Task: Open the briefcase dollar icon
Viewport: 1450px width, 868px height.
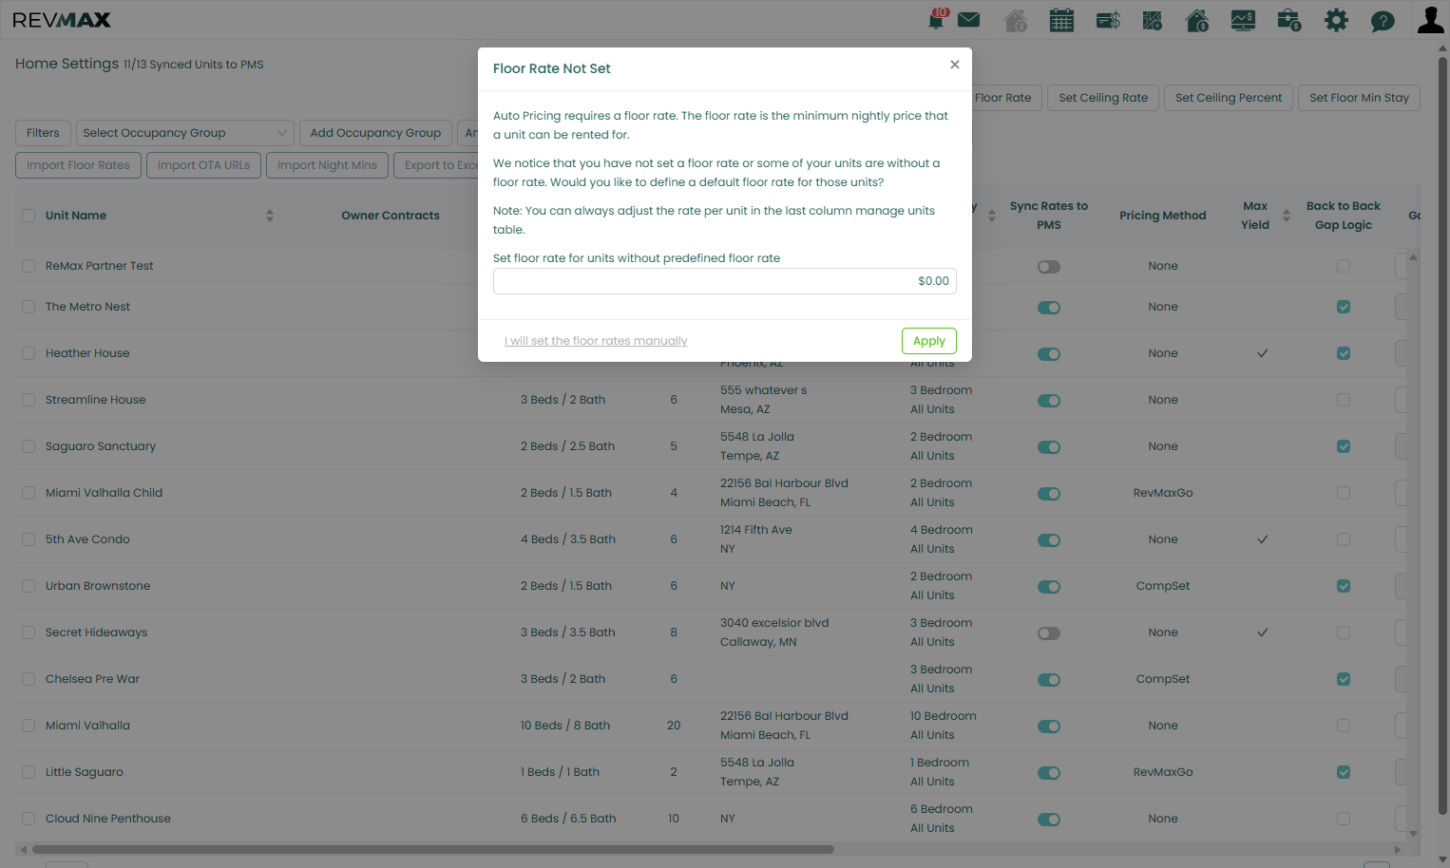Action: (x=1289, y=20)
